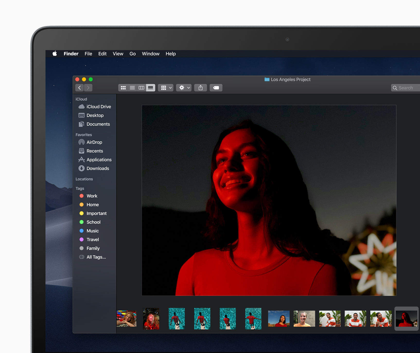420x353 pixels.
Task: Open AirDrop from the sidebar
Action: click(x=94, y=142)
